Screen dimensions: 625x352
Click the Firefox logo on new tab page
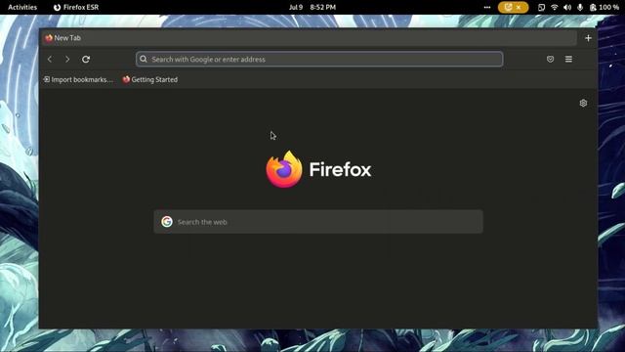(284, 169)
